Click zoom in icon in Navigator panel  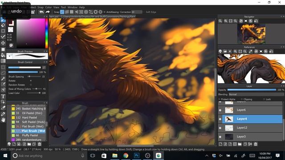pos(226,21)
